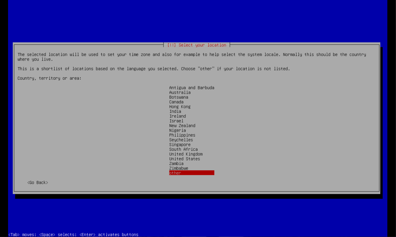Select United Kingdom as the location
396x237 pixels.
[186, 154]
